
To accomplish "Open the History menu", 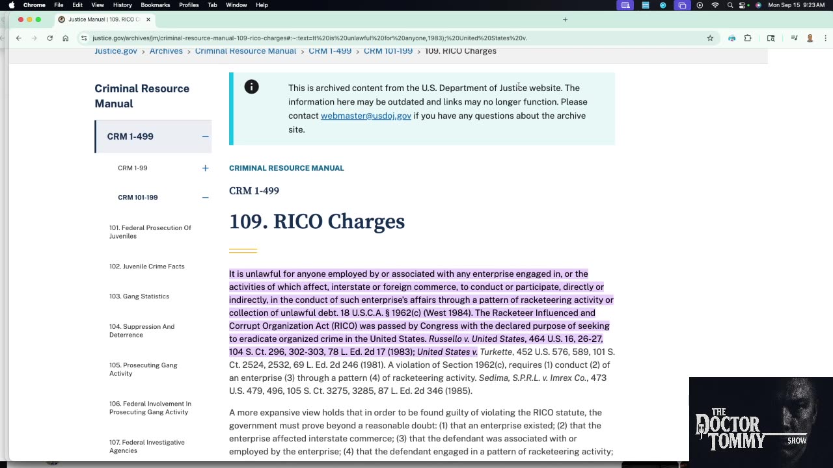I will coord(122,5).
